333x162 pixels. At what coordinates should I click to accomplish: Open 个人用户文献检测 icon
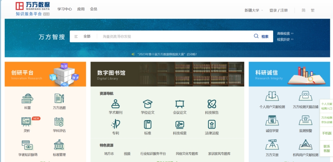click(x=272, y=96)
